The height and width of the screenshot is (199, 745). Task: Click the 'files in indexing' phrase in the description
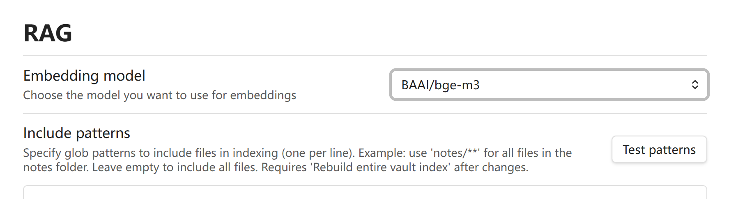point(236,153)
